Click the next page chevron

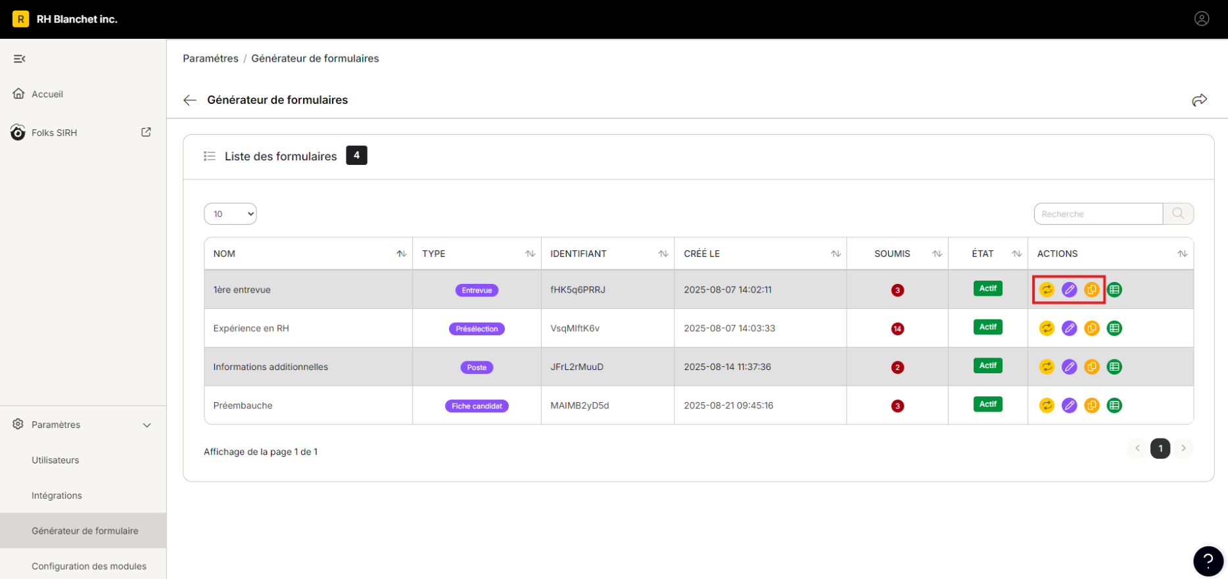[x=1183, y=448]
